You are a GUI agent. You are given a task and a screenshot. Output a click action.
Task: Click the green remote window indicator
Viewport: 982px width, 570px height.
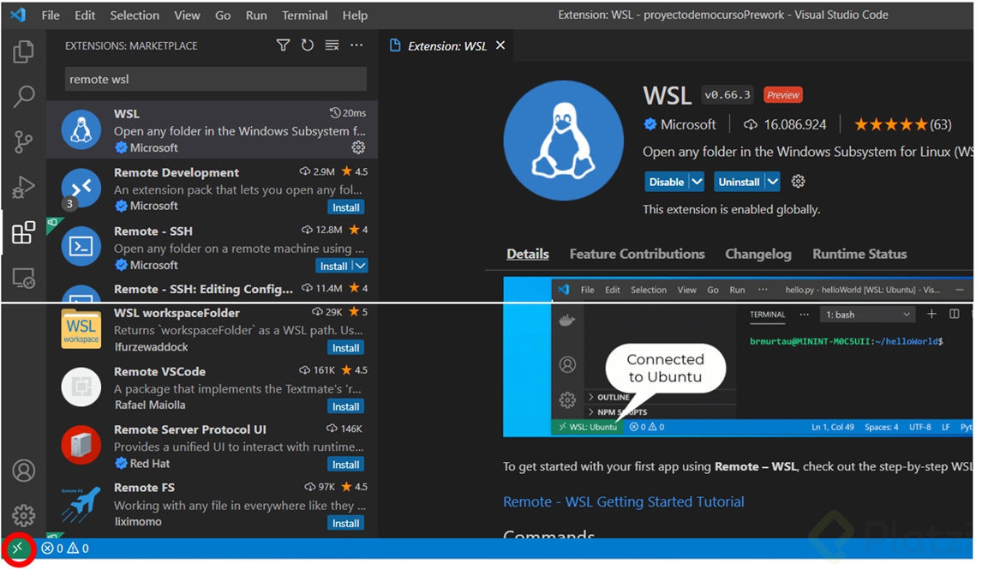click(17, 549)
